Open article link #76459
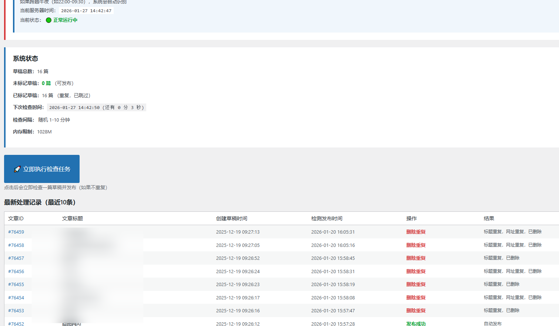The width and height of the screenshot is (559, 326). coord(16,232)
